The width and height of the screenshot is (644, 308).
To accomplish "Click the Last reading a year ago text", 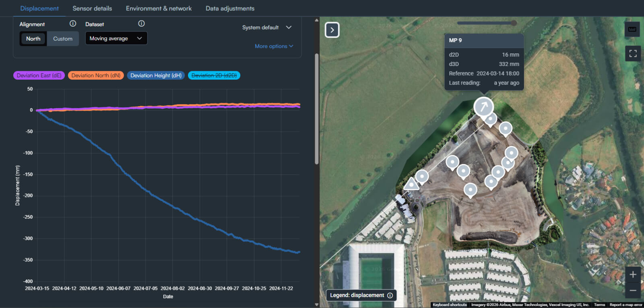I will coord(484,83).
